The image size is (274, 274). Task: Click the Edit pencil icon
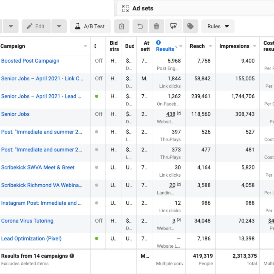tap(29, 26)
